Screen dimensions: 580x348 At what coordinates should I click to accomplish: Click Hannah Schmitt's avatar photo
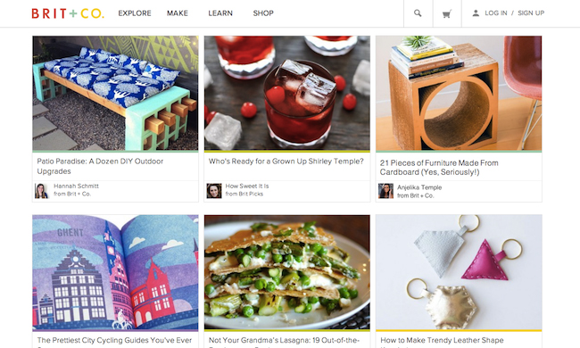click(x=41, y=191)
